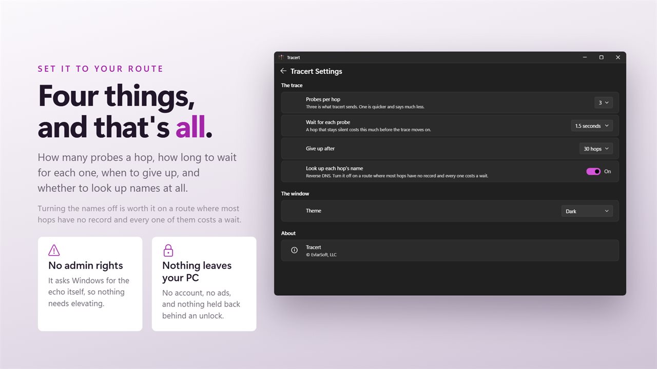Click the 'The window' section heading
Screen dimensions: 657x369
[x=295, y=194]
